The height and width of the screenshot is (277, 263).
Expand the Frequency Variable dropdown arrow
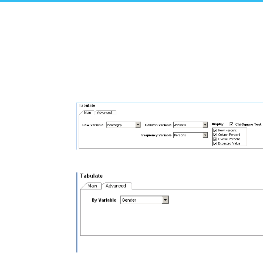pos(205,135)
